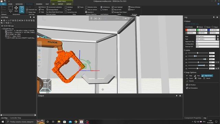This screenshot has width=220, height=124.
Task: Toggle Set Position checkbox
Action: (x=187, y=85)
